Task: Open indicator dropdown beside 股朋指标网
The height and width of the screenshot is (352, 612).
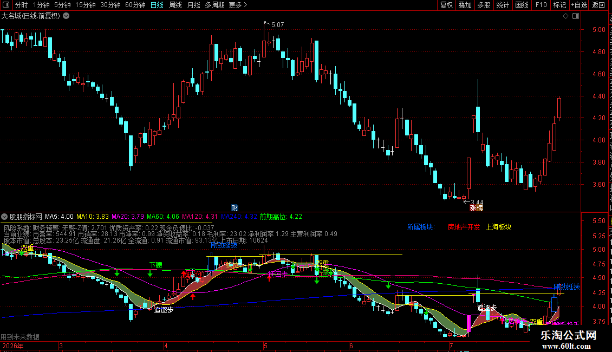Action: pos(4,217)
